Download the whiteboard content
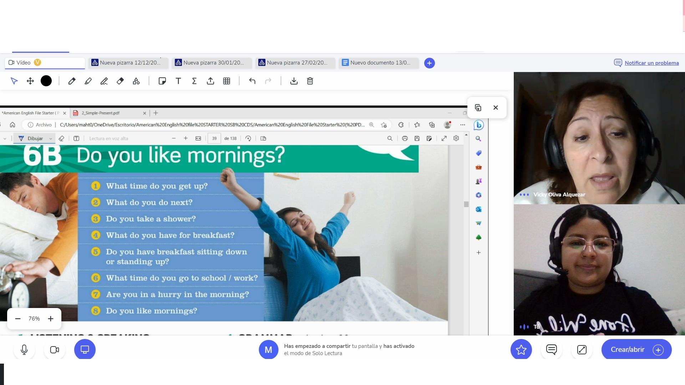The image size is (685, 385). (x=294, y=81)
